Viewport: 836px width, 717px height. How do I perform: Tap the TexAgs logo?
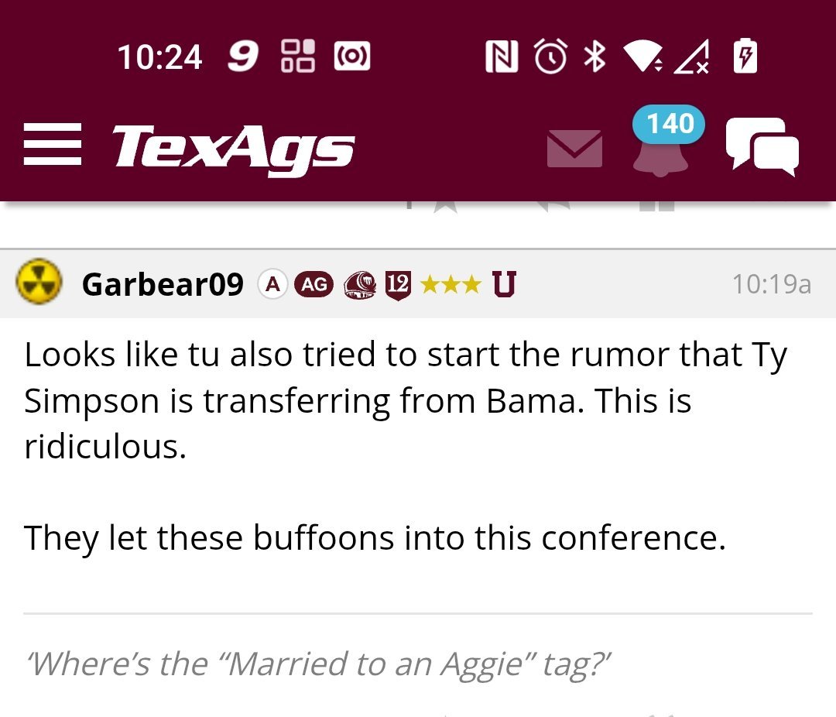(234, 147)
